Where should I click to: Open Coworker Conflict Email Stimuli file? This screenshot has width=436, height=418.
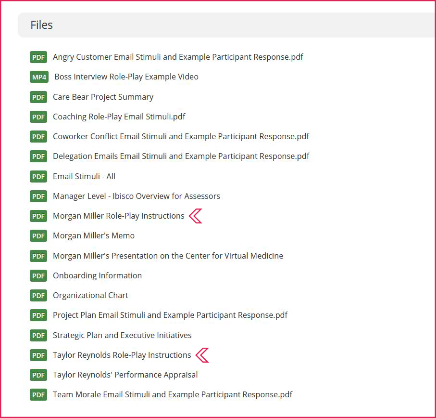181,136
